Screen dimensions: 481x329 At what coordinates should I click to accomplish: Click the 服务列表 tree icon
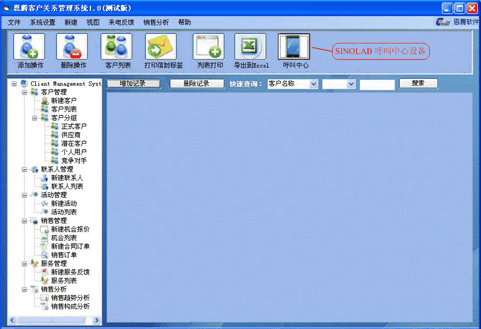tap(45, 281)
